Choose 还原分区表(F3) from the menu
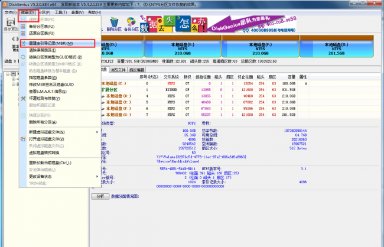384x247 pixels. (x=41, y=33)
